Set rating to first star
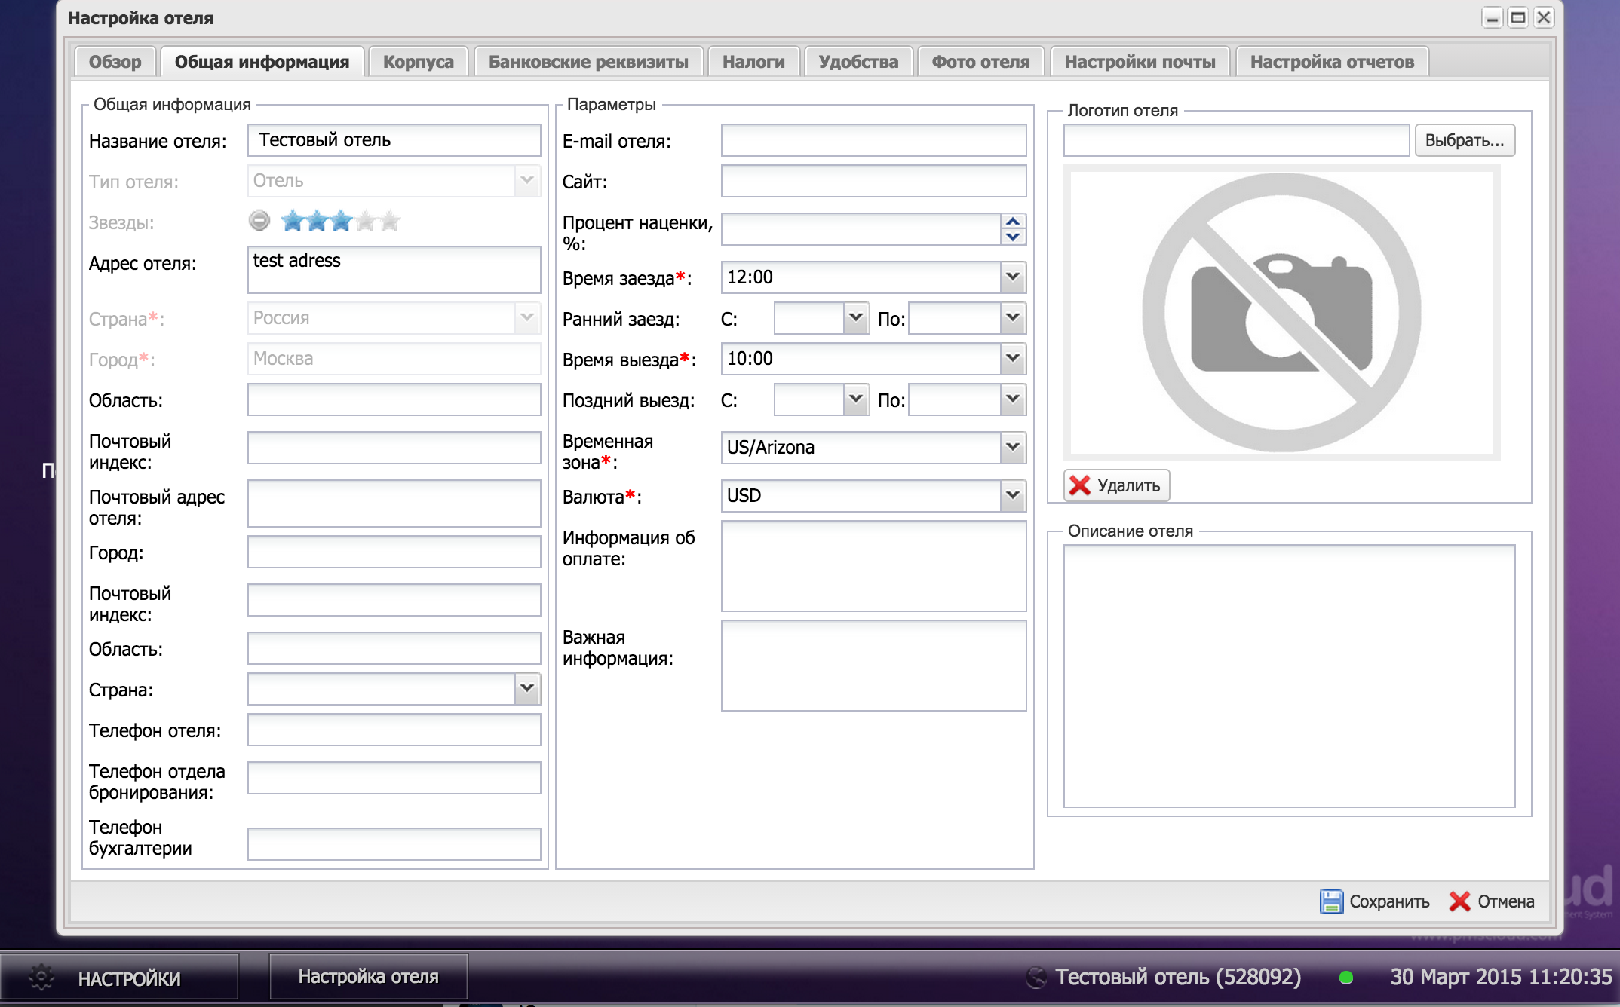 pyautogui.click(x=293, y=221)
